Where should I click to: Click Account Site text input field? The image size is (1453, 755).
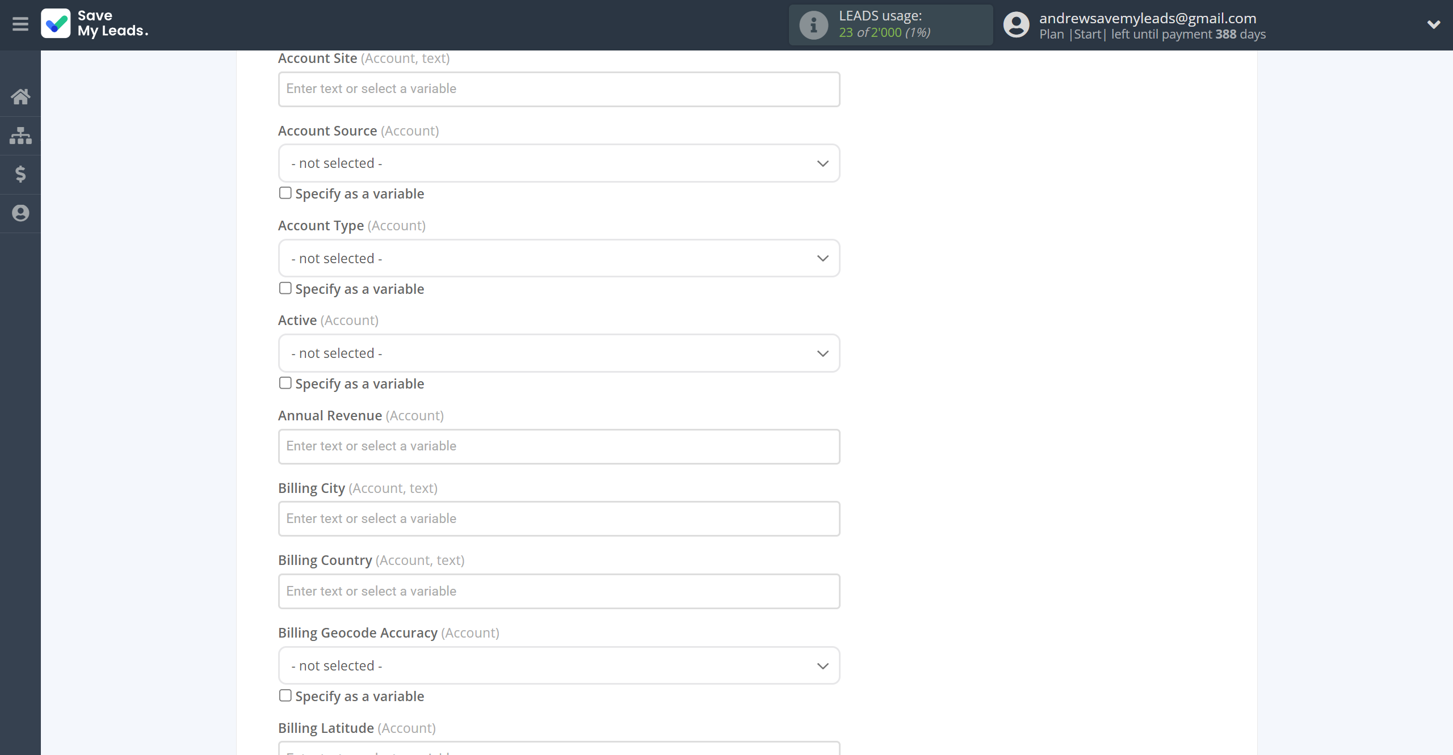click(558, 88)
